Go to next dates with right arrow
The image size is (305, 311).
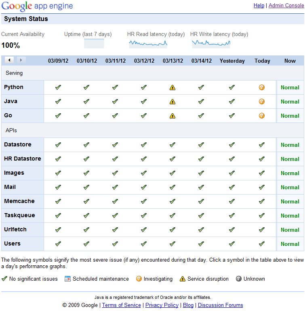[21, 60]
